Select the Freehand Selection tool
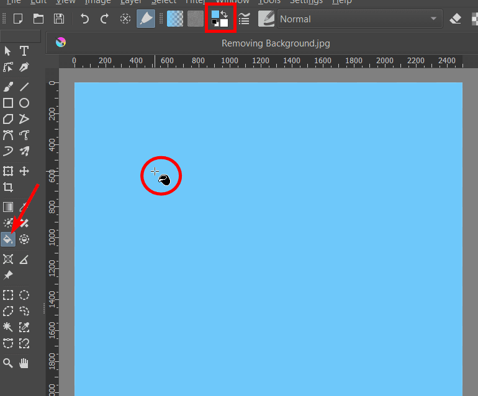The width and height of the screenshot is (478, 396). click(24, 311)
